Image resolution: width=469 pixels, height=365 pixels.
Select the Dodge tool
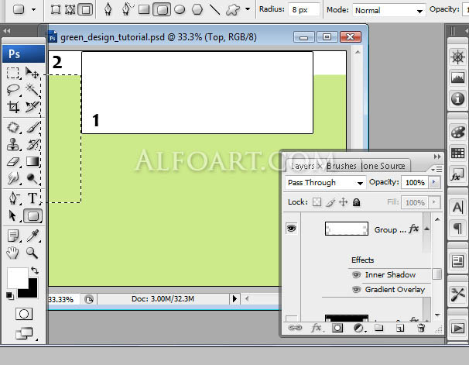32,179
